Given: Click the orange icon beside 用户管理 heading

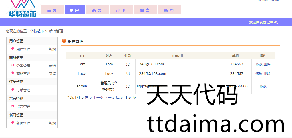Looking at the screenshot, I should pyautogui.click(x=64, y=41).
